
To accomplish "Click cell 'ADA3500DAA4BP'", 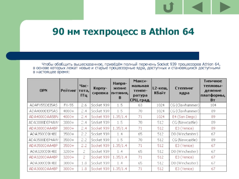I will [x=44, y=146].
